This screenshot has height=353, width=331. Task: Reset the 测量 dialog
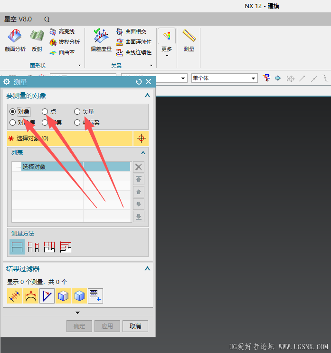pos(139,82)
